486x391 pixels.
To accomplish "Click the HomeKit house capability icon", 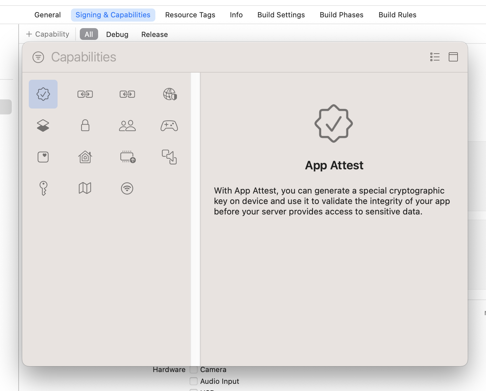I will [85, 157].
